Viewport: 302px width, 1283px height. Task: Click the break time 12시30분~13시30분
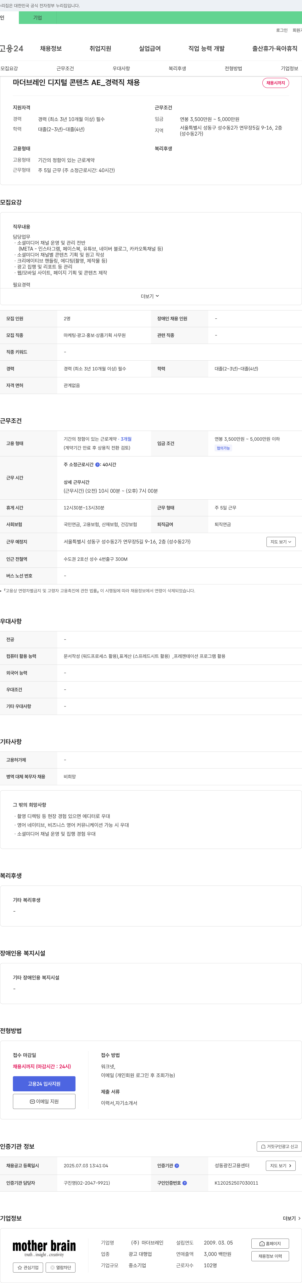[x=84, y=508]
